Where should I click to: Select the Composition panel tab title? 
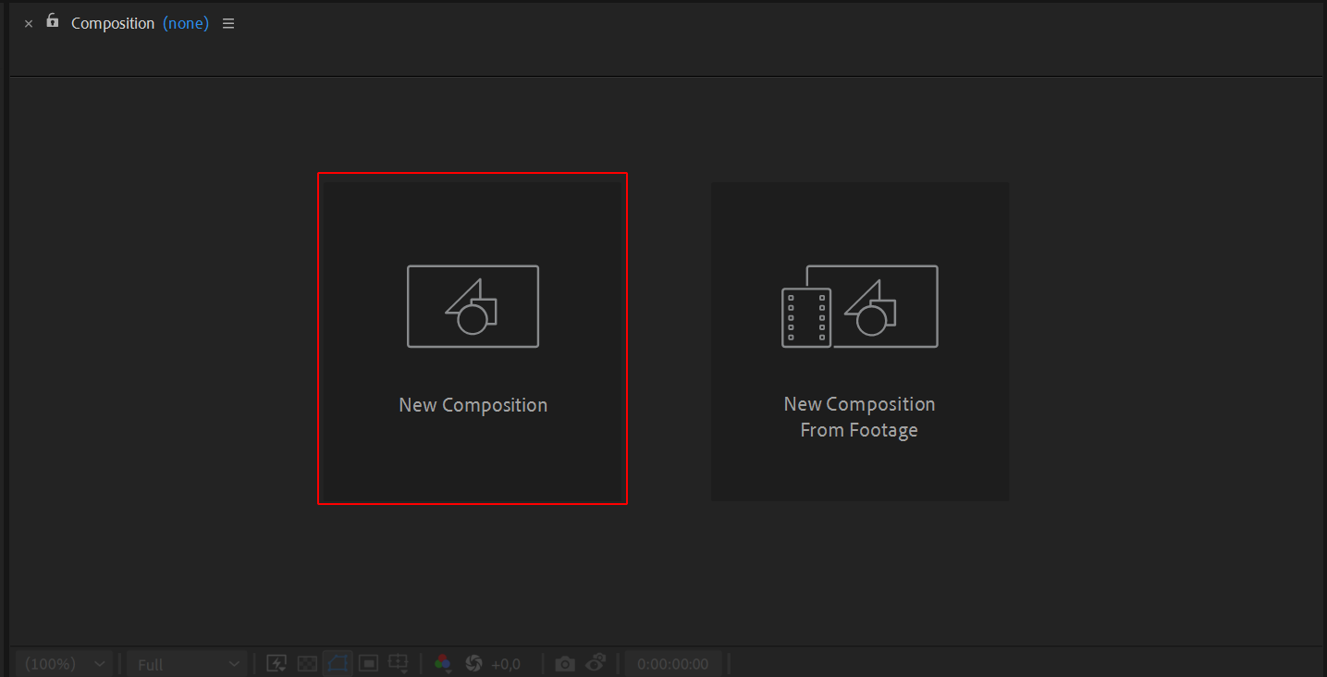[113, 24]
